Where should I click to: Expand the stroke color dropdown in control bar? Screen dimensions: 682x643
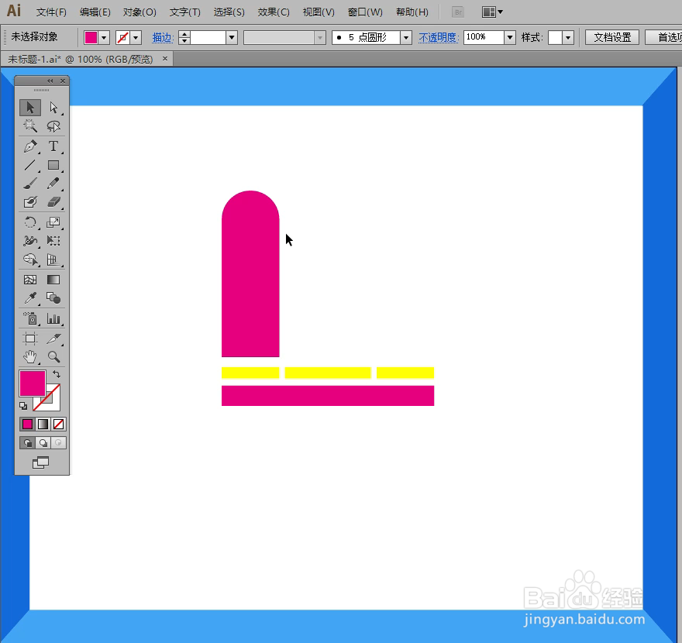[136, 38]
